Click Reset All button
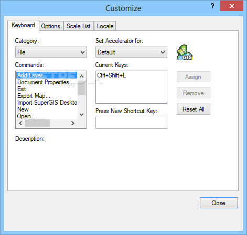 194,109
